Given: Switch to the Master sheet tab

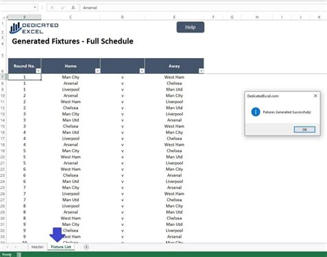Looking at the screenshot, I should (x=37, y=247).
